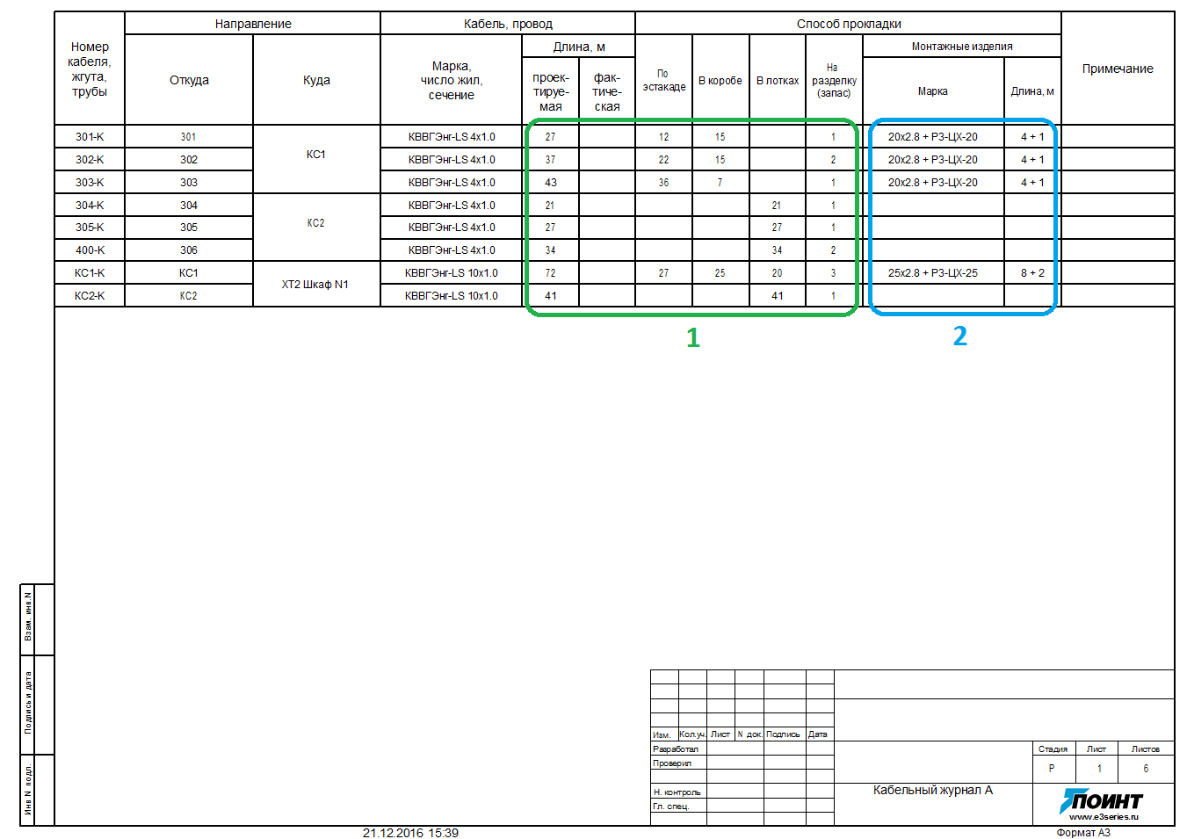Select the cable number cell 400-K
The width and height of the screenshot is (1187, 839).
90,250
